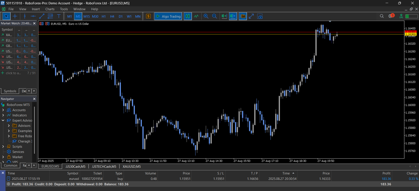
Task: Open the Tools menu
Action: coord(64,9)
